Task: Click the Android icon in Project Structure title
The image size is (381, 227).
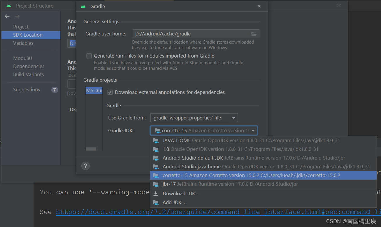Action: pyautogui.click(x=9, y=6)
